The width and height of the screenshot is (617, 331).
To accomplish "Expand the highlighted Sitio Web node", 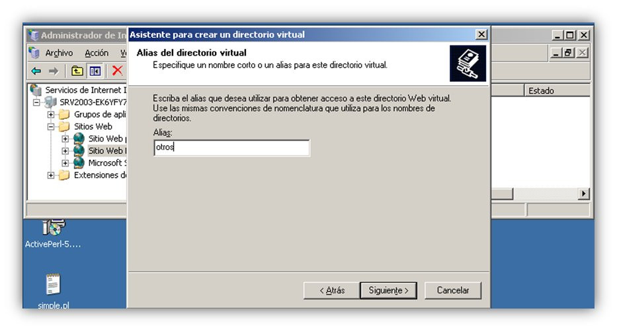I will tap(65, 151).
